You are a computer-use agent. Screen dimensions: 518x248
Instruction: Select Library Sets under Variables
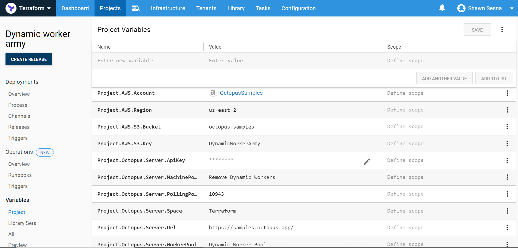tap(22, 223)
